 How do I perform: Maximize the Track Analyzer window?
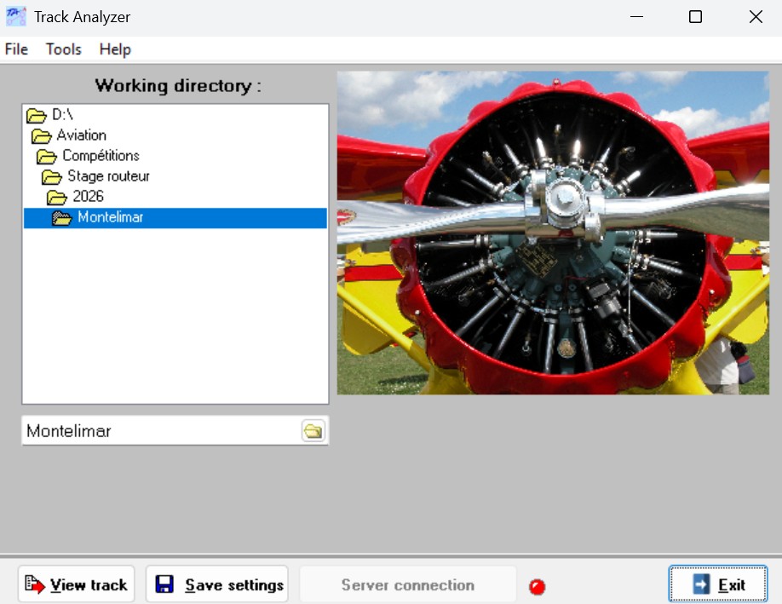click(x=695, y=17)
